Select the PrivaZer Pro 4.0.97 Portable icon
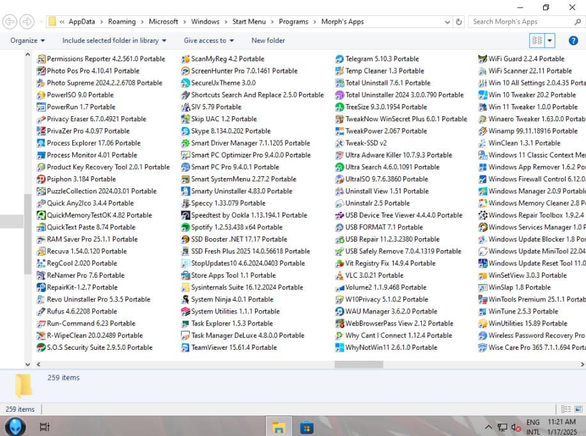The image size is (586, 436). 41,131
